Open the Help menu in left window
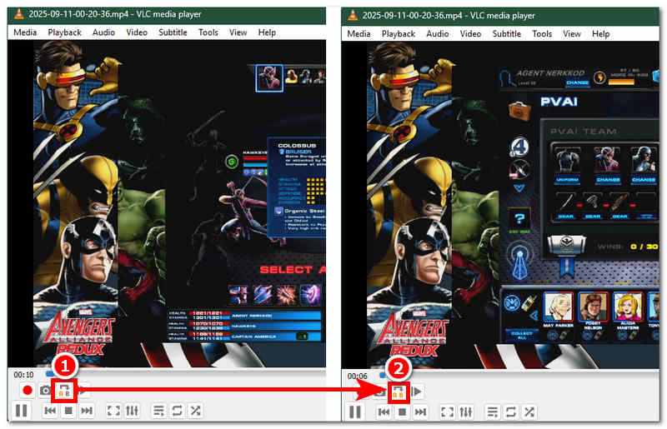667x429 pixels. click(267, 32)
